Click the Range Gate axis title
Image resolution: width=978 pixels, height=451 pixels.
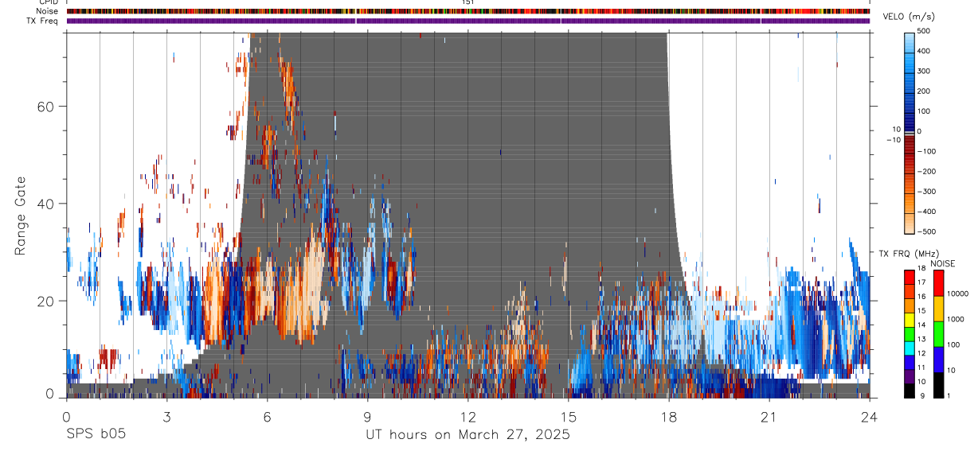[x=20, y=216]
